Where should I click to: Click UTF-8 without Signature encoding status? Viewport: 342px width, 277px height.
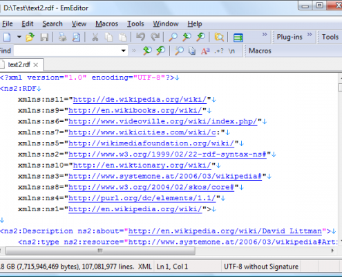pyautogui.click(x=261, y=267)
